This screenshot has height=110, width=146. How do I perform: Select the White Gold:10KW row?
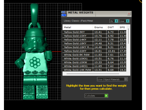tap(94, 62)
